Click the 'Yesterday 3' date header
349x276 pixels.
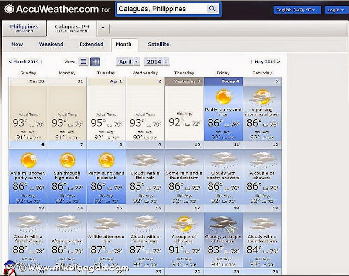(x=184, y=81)
